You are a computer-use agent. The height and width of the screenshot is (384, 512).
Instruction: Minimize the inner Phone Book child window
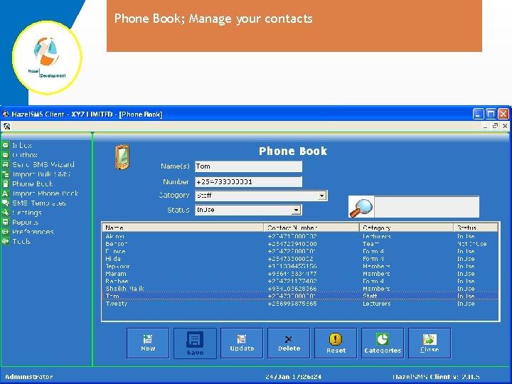(x=486, y=126)
